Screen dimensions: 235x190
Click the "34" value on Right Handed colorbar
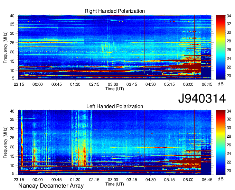229,16
